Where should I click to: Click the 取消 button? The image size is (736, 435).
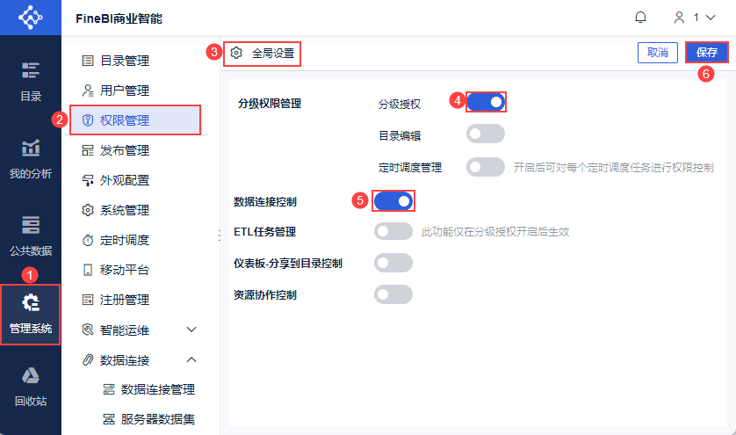coord(657,53)
